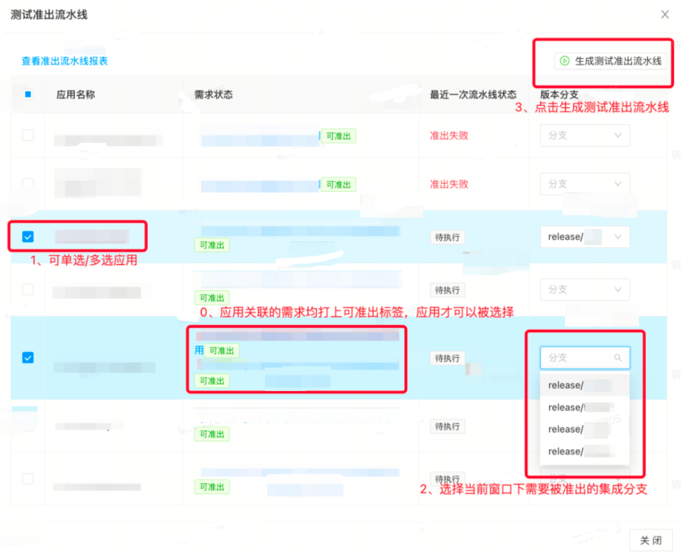Click the 待执行 status in the release/ branch row
The image size is (681, 556).
coord(447,237)
